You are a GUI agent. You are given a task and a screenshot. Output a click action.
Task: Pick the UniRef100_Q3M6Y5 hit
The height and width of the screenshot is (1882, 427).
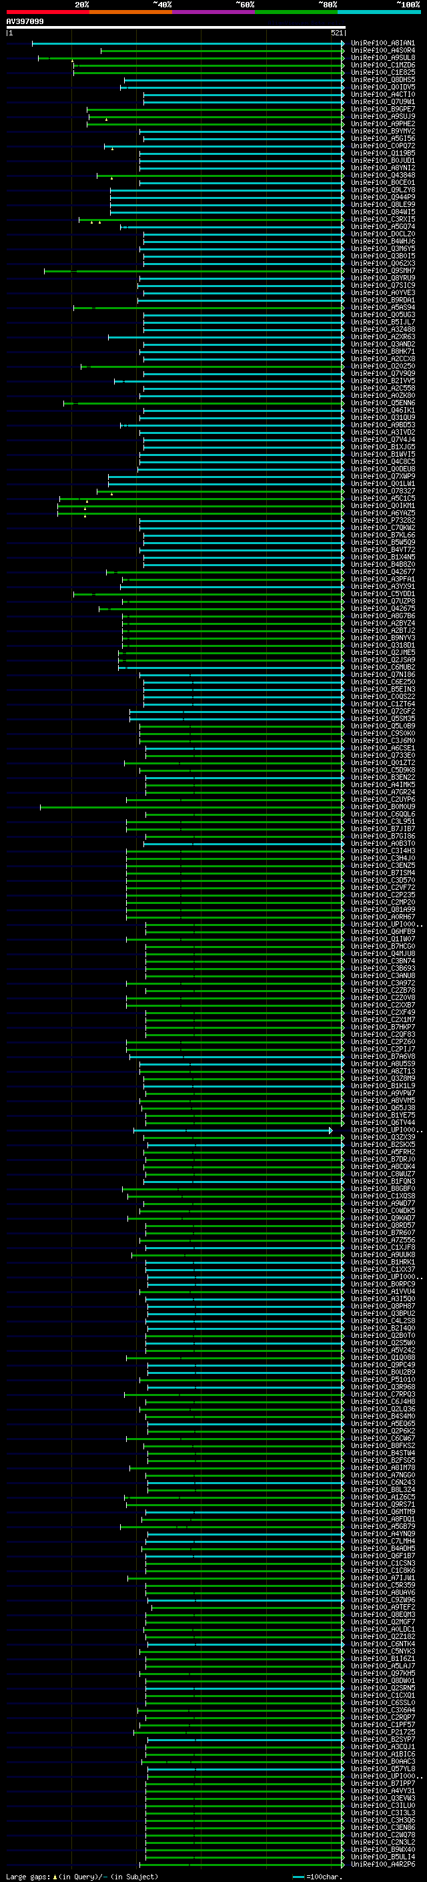382,248
